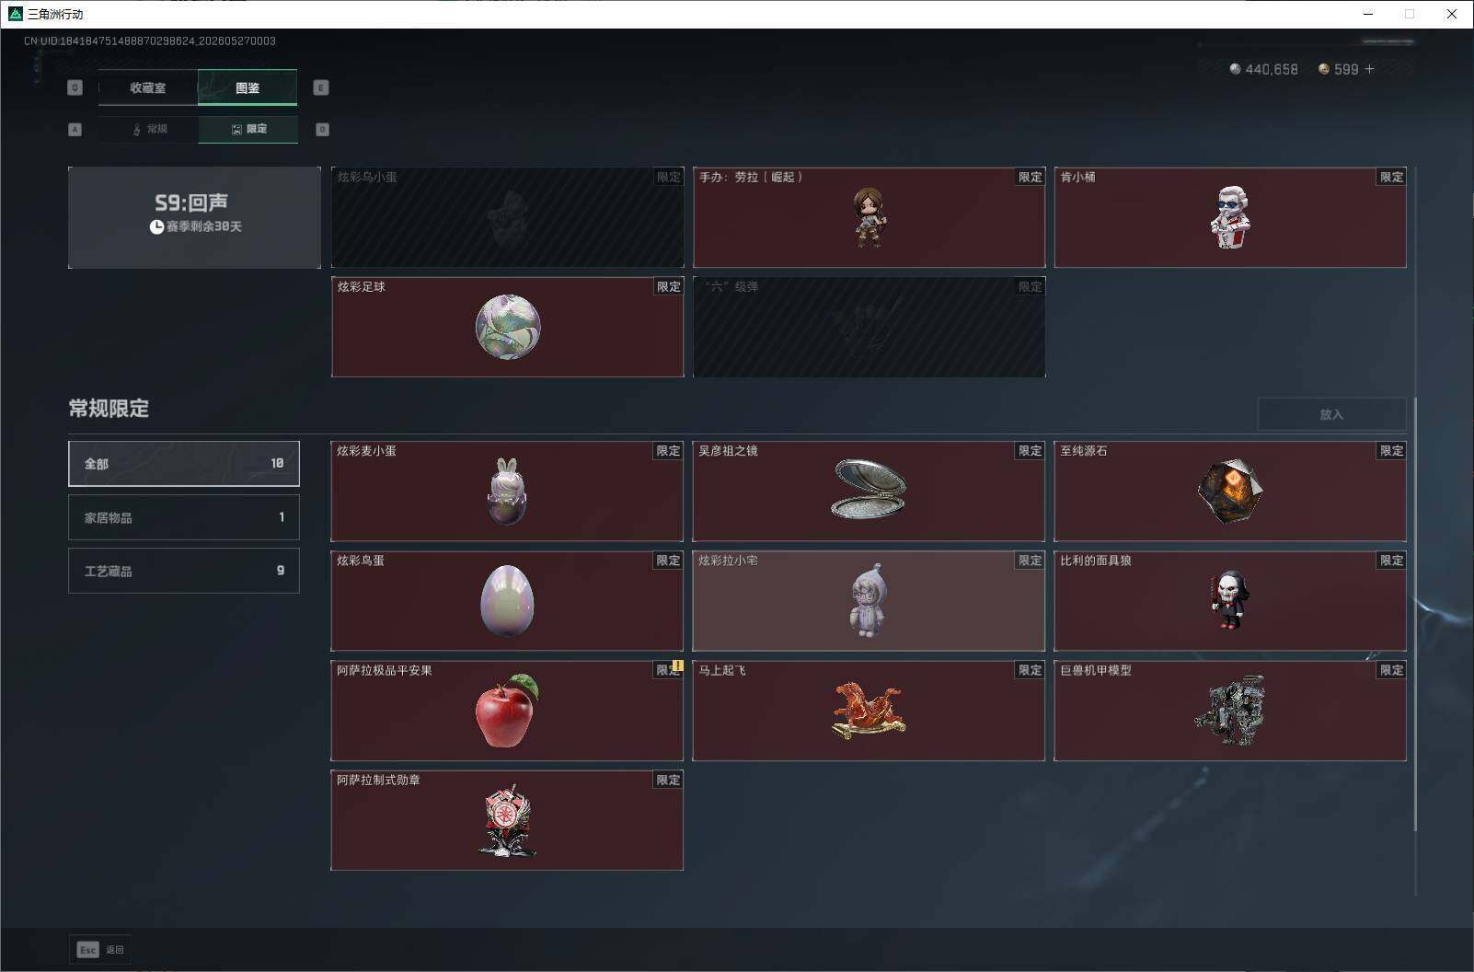Click the 炫彩麦小蛋 card title
The height and width of the screenshot is (972, 1474).
(366, 451)
